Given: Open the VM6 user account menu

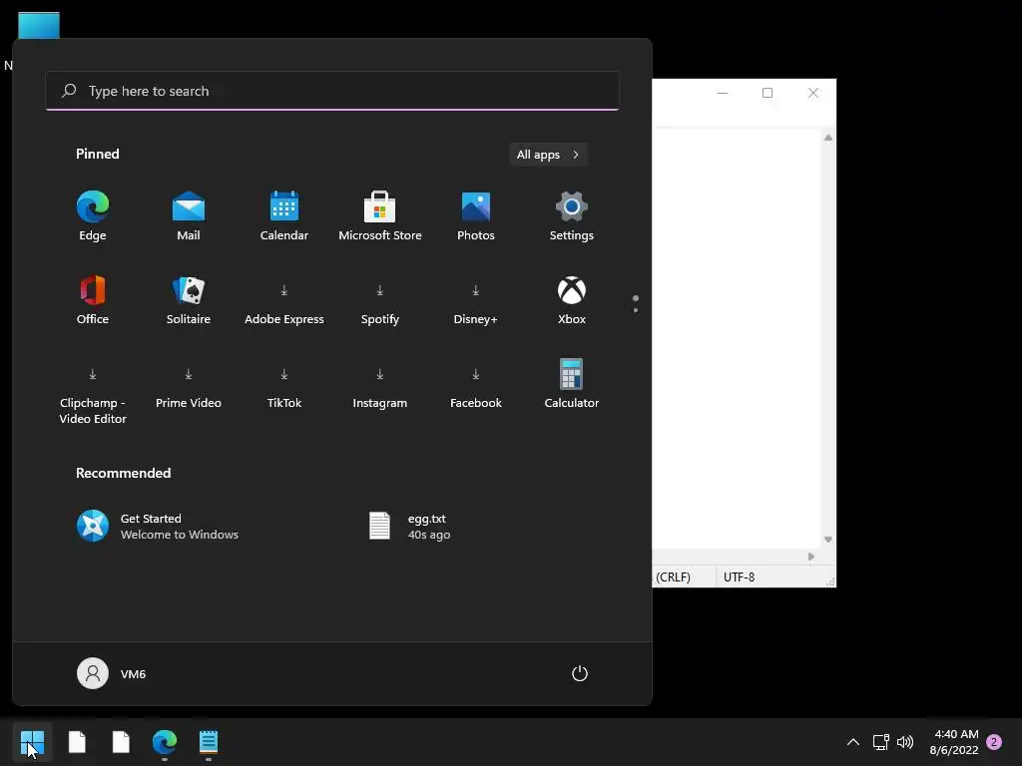Looking at the screenshot, I should pyautogui.click(x=112, y=673).
